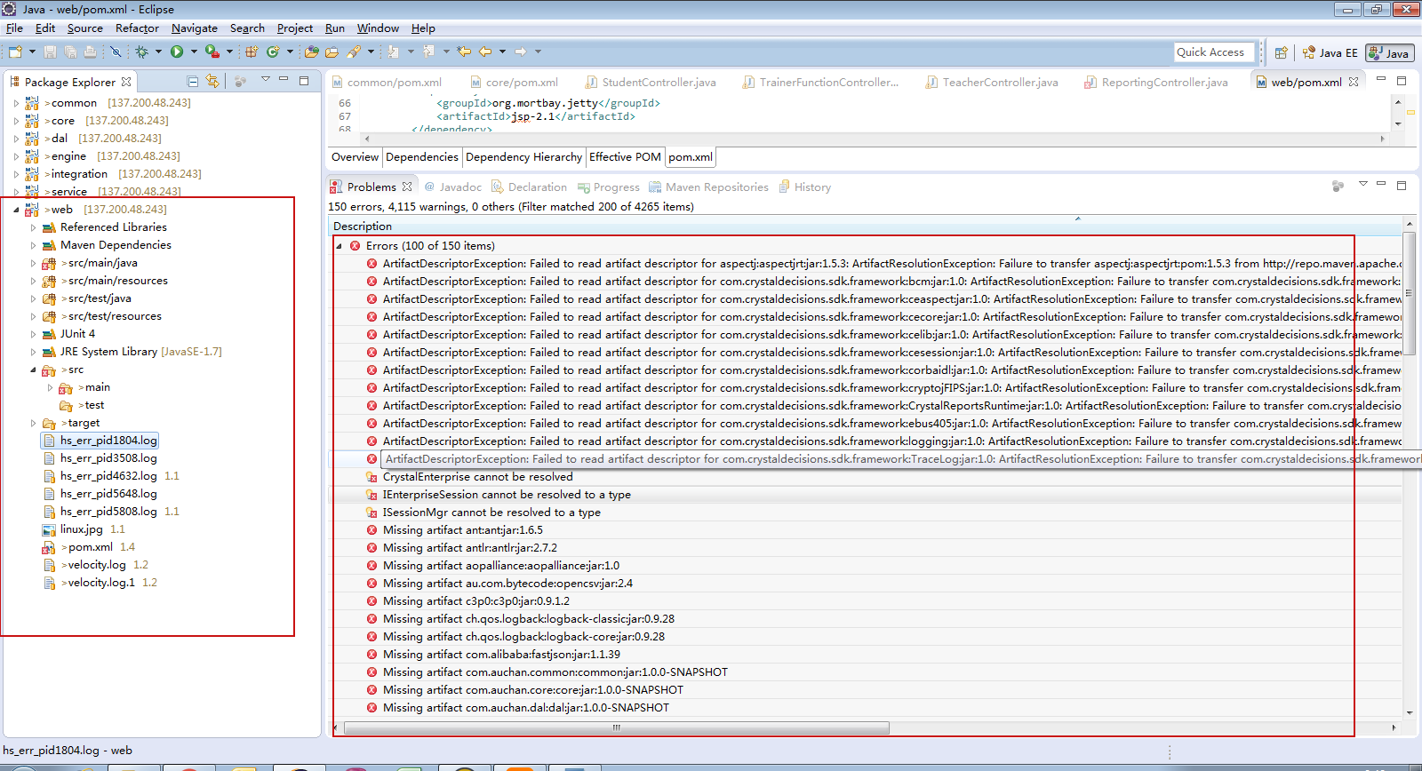Close the web/pom.xml editor tab

pos(1354,82)
